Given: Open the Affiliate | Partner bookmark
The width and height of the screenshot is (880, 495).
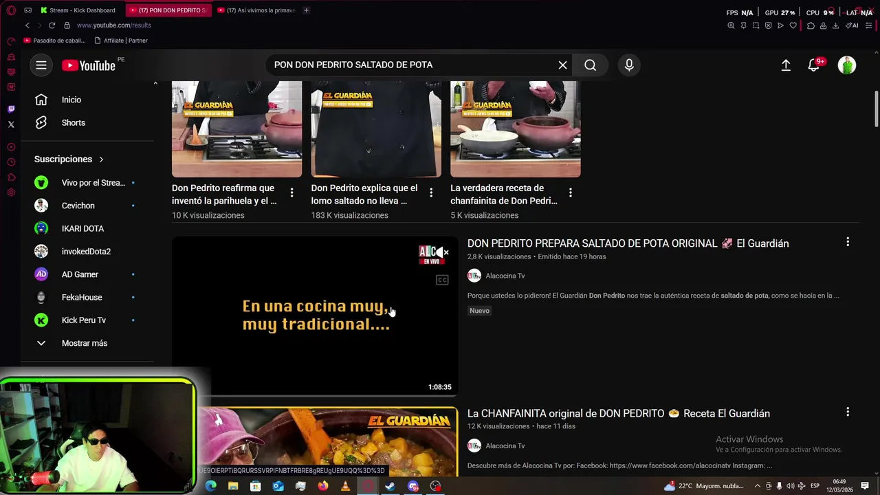Looking at the screenshot, I should point(121,41).
